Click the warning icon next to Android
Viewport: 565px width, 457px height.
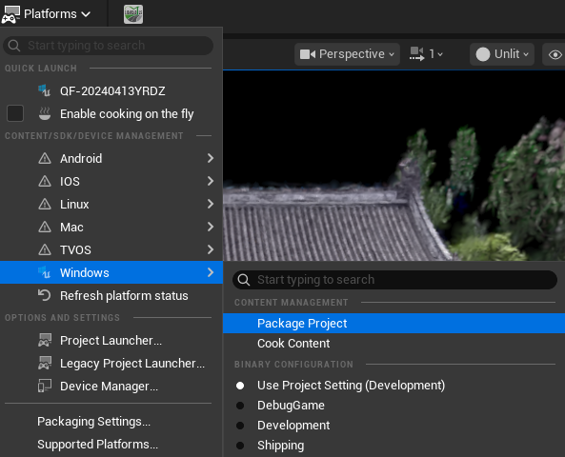(45, 158)
